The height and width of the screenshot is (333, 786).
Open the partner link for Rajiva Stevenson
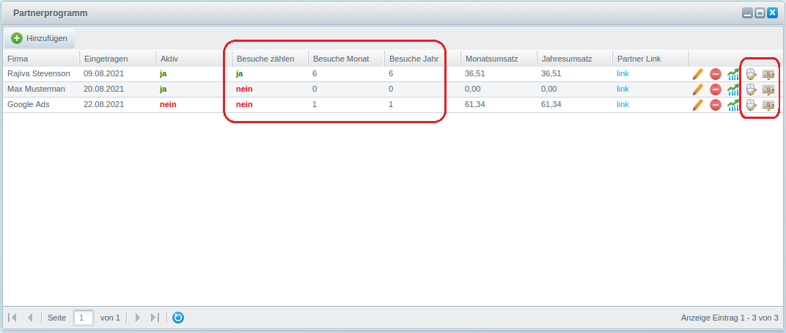(x=622, y=73)
